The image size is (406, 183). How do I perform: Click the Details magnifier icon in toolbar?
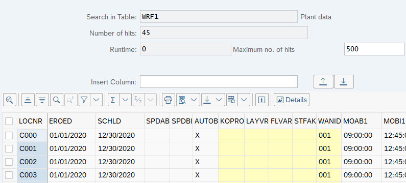(x=10, y=100)
